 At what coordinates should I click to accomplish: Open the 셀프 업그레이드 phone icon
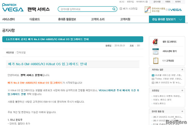click(x=155, y=42)
